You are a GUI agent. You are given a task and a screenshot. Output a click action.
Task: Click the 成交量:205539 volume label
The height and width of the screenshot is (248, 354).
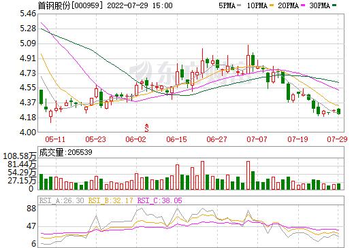65,152
